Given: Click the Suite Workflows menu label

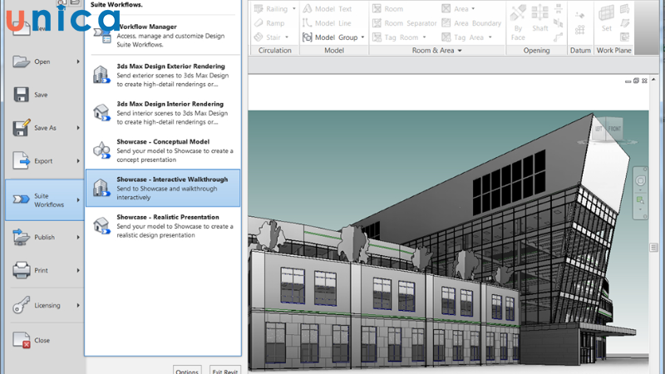Looking at the screenshot, I should pyautogui.click(x=49, y=200).
